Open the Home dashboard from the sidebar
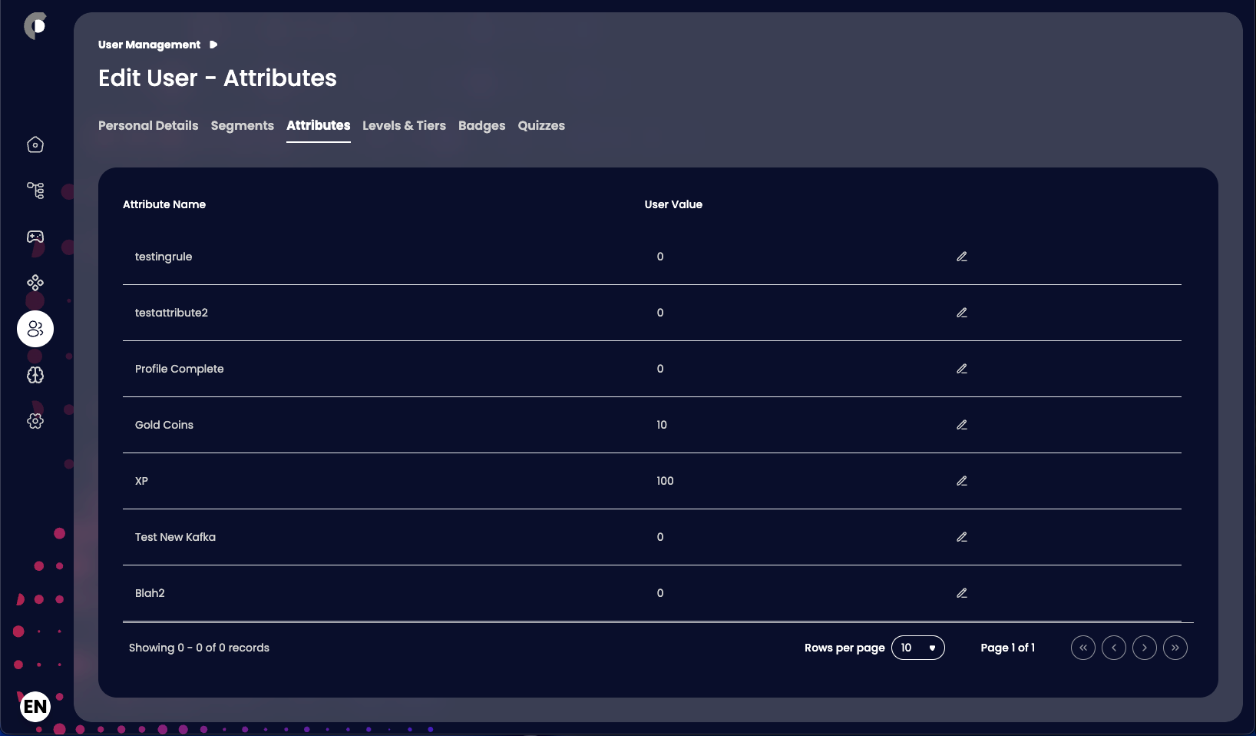The image size is (1256, 736). point(35,144)
